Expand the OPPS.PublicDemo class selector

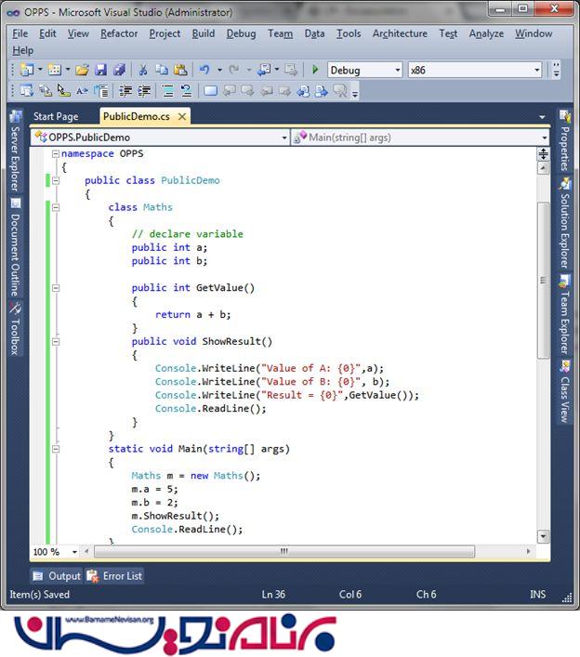pyautogui.click(x=283, y=138)
